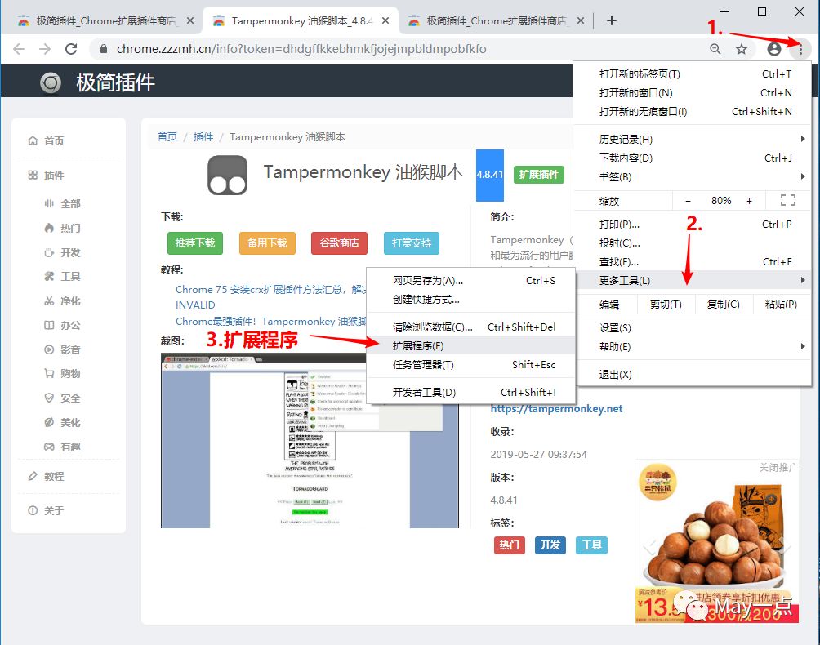Click the 推荐下载 button
Image resolution: width=820 pixels, height=645 pixels.
point(195,243)
